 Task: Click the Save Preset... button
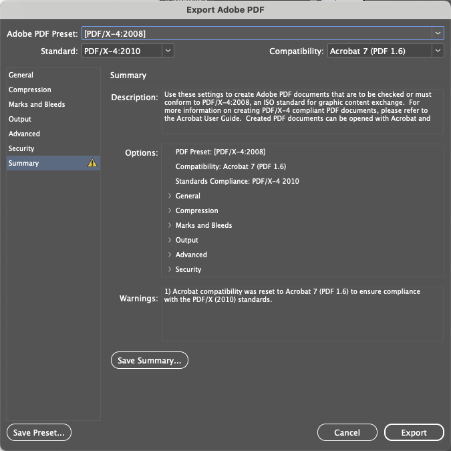pyautogui.click(x=39, y=432)
